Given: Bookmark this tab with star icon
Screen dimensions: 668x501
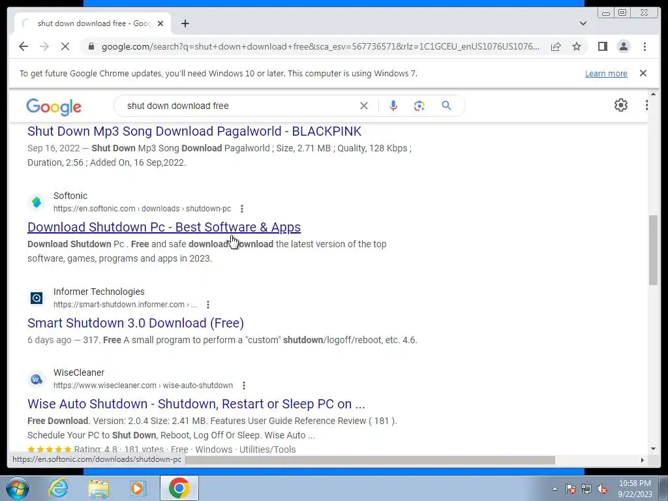Looking at the screenshot, I should pyautogui.click(x=577, y=46).
